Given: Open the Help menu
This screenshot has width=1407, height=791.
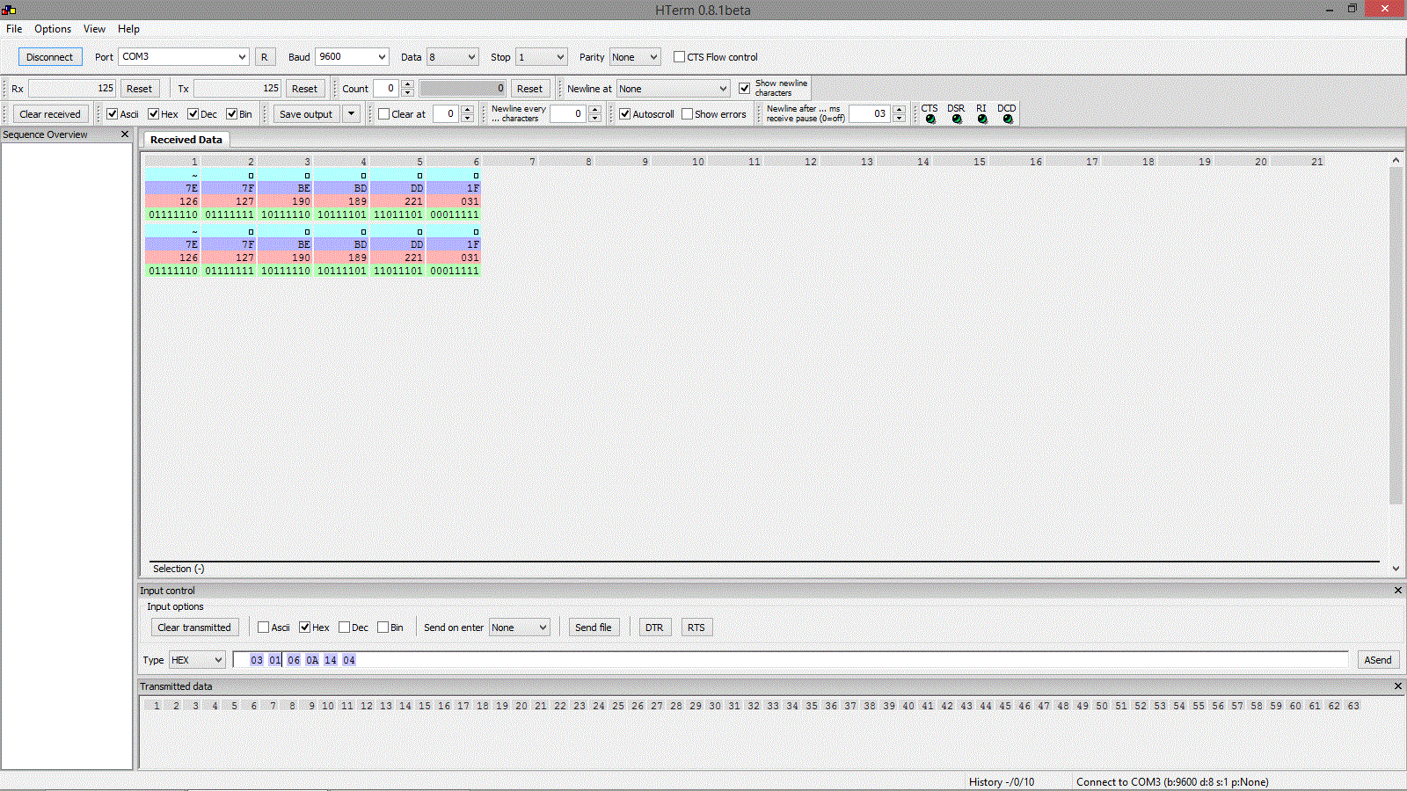Looking at the screenshot, I should [x=128, y=29].
